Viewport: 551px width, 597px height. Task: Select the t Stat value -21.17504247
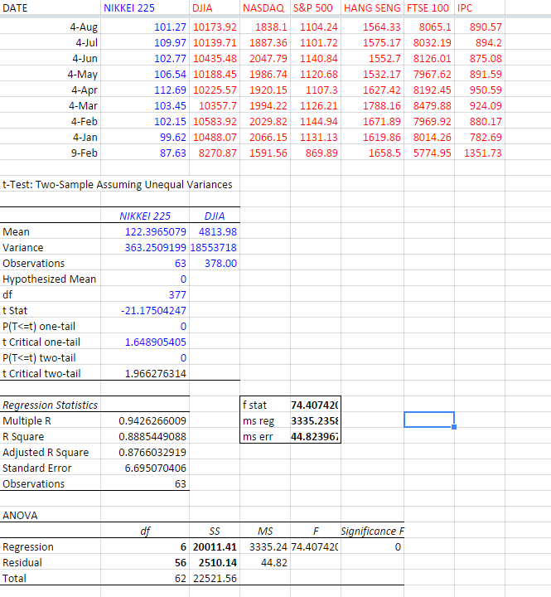[154, 310]
